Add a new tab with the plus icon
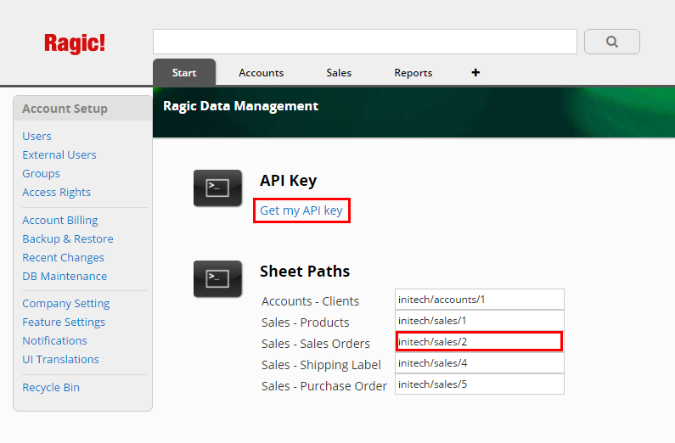This screenshot has width=675, height=443. (x=475, y=73)
